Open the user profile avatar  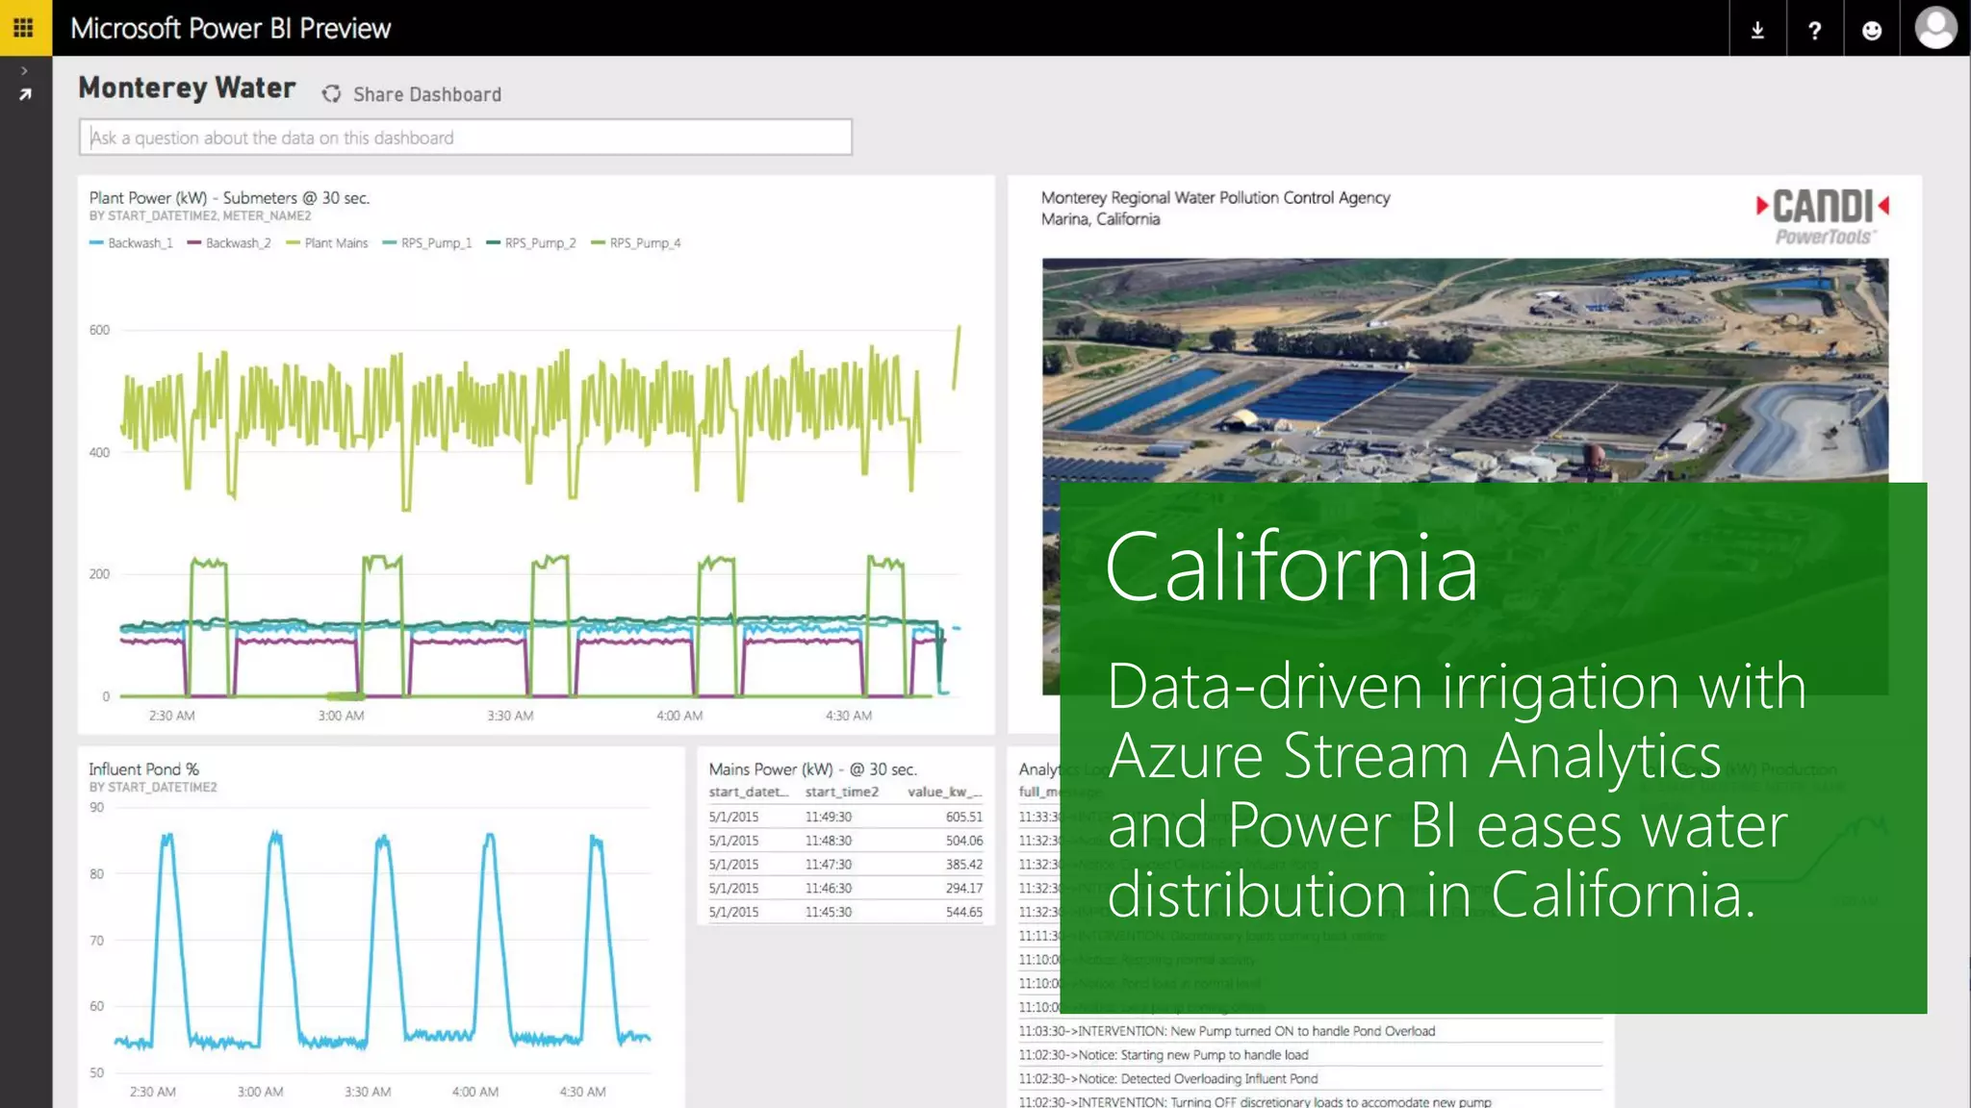(1935, 28)
